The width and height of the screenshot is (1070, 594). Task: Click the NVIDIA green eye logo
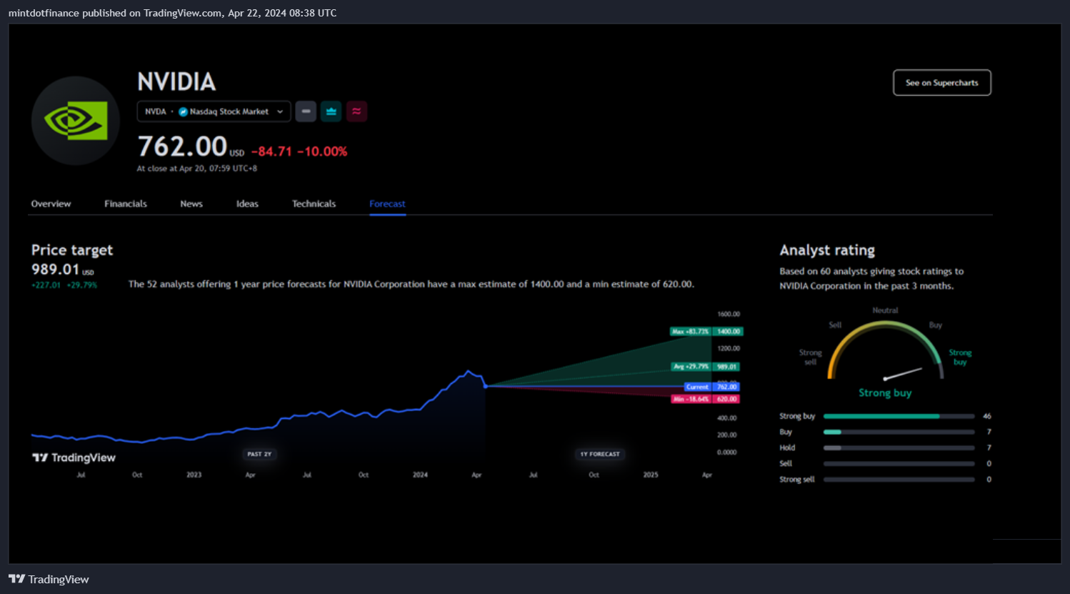(x=76, y=121)
